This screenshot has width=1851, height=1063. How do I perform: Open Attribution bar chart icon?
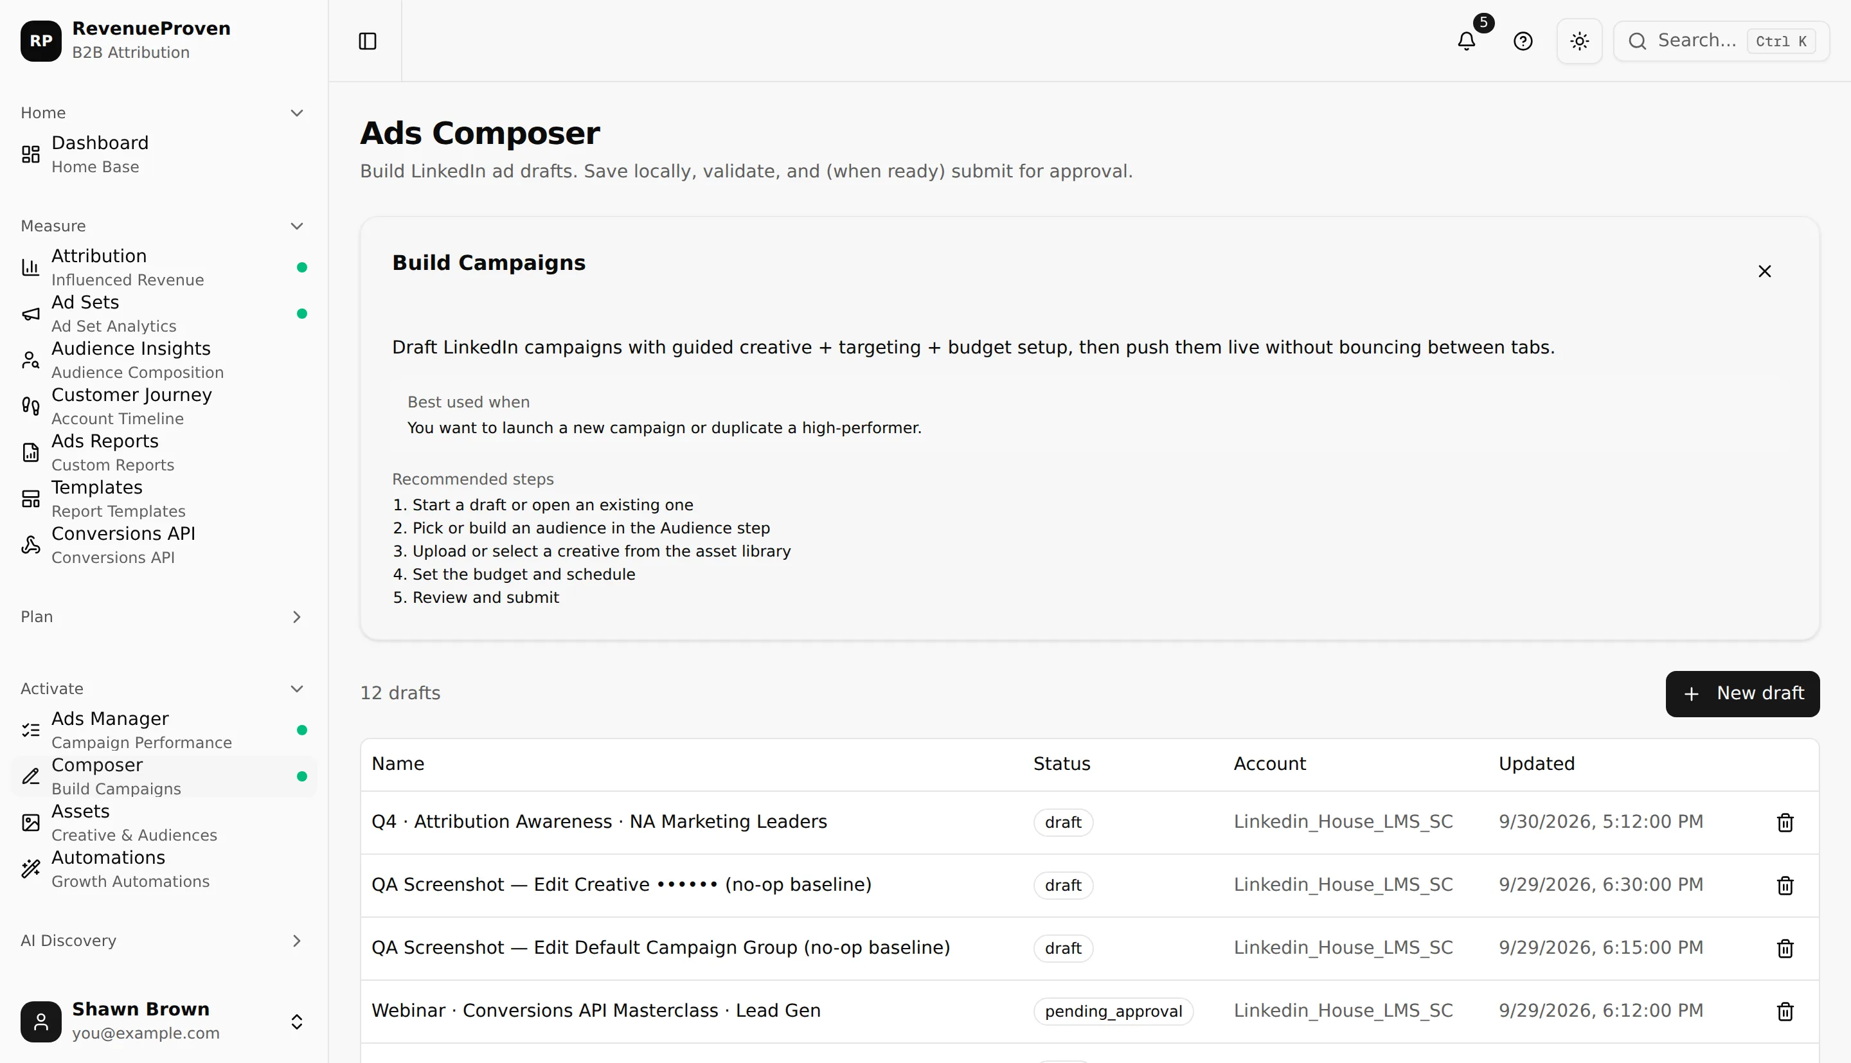pyautogui.click(x=31, y=267)
